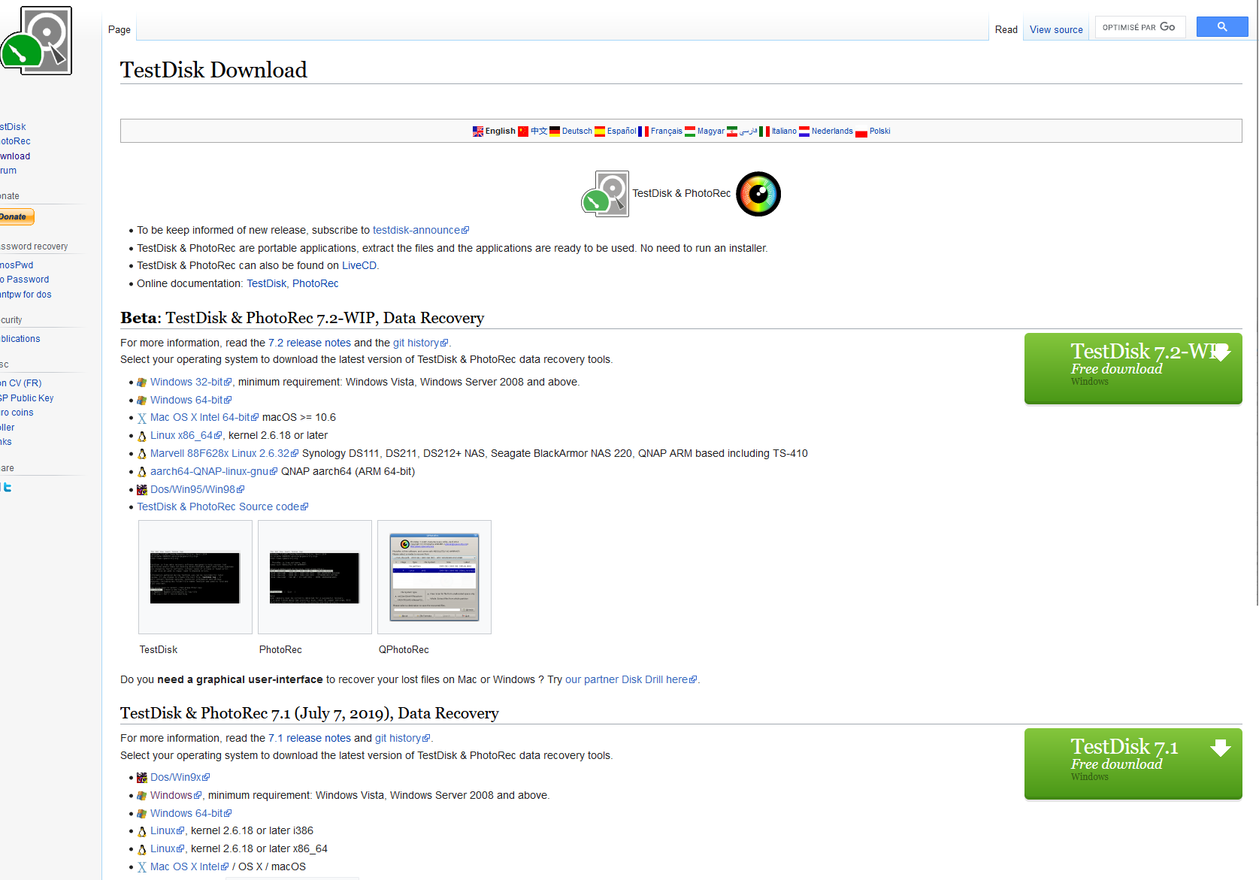
Task: Click the German flag icon
Action: click(x=555, y=132)
